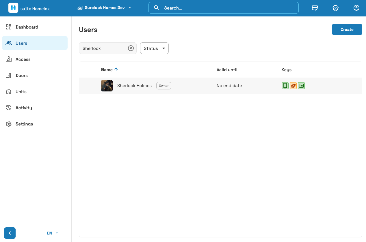Click the Create button
The image size is (366, 242).
click(347, 29)
